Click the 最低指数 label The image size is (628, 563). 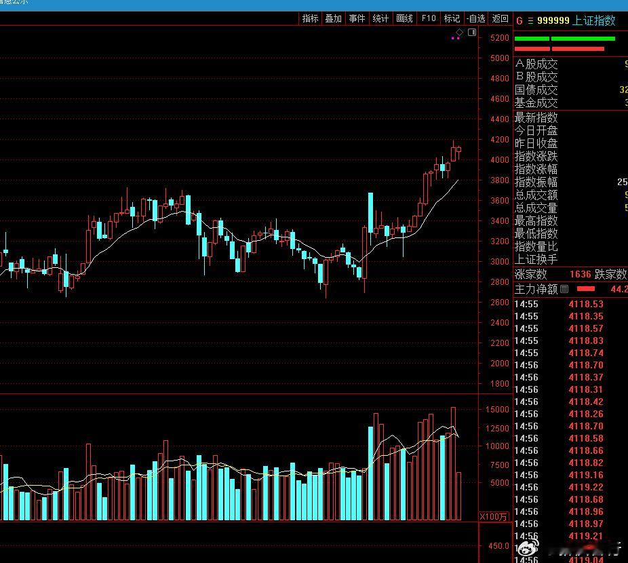coord(536,233)
